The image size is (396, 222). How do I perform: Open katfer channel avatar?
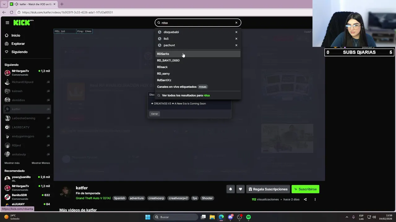click(66, 191)
